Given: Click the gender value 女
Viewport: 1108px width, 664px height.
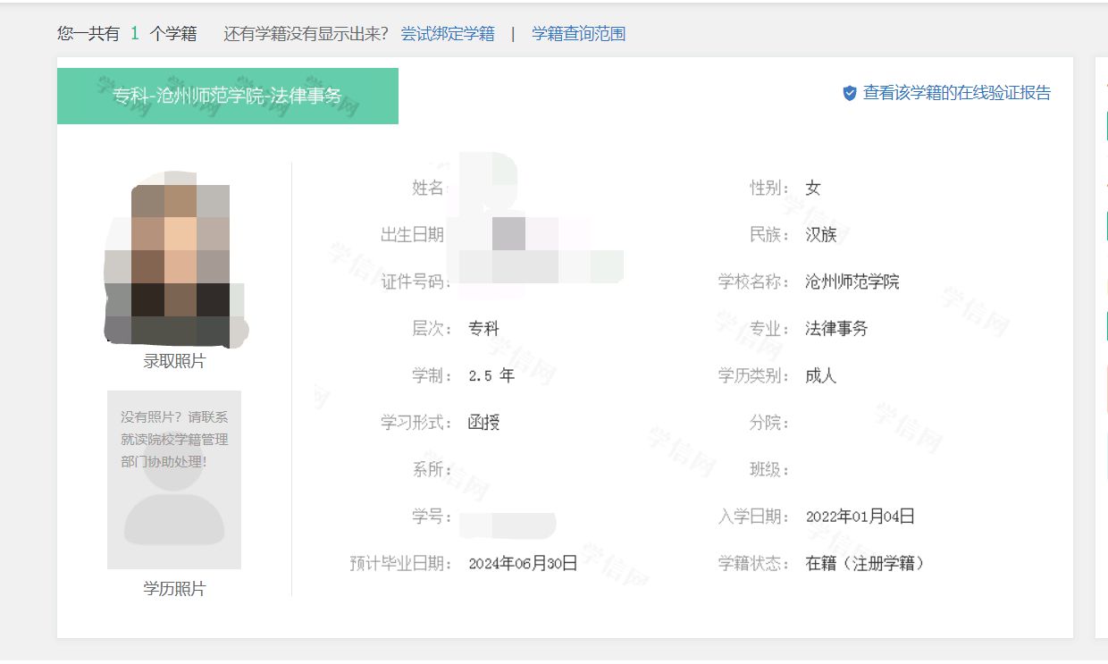Looking at the screenshot, I should (813, 188).
